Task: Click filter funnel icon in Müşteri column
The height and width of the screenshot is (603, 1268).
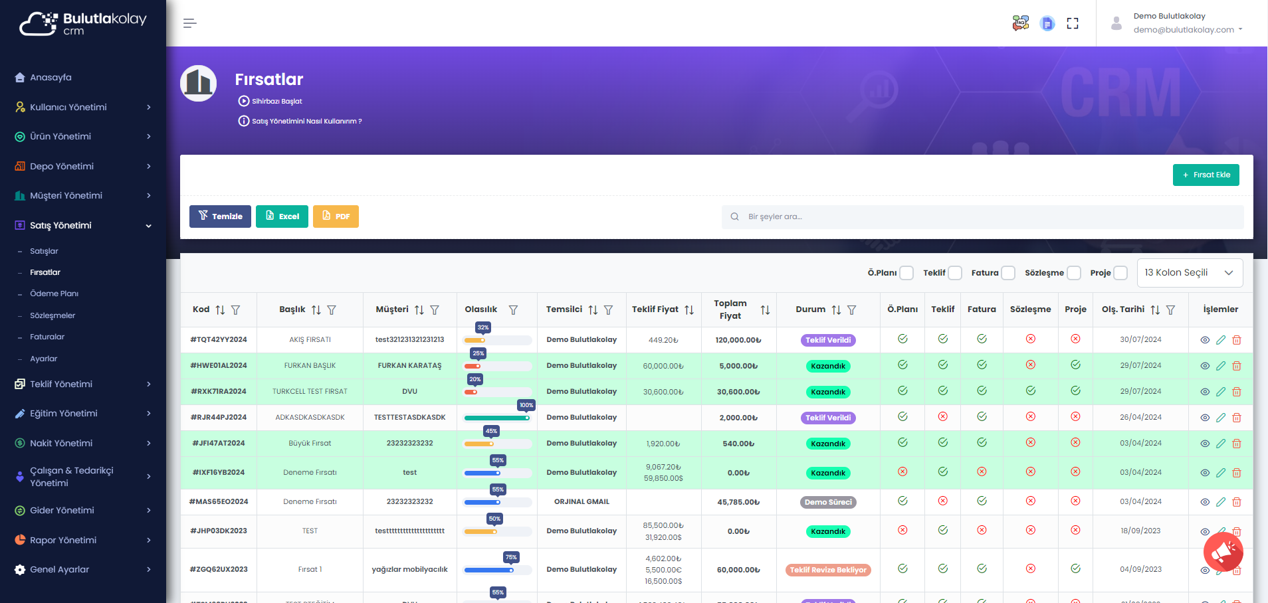Action: (x=435, y=310)
